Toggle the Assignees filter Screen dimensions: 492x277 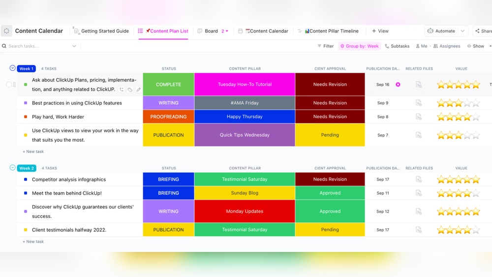[x=447, y=46]
